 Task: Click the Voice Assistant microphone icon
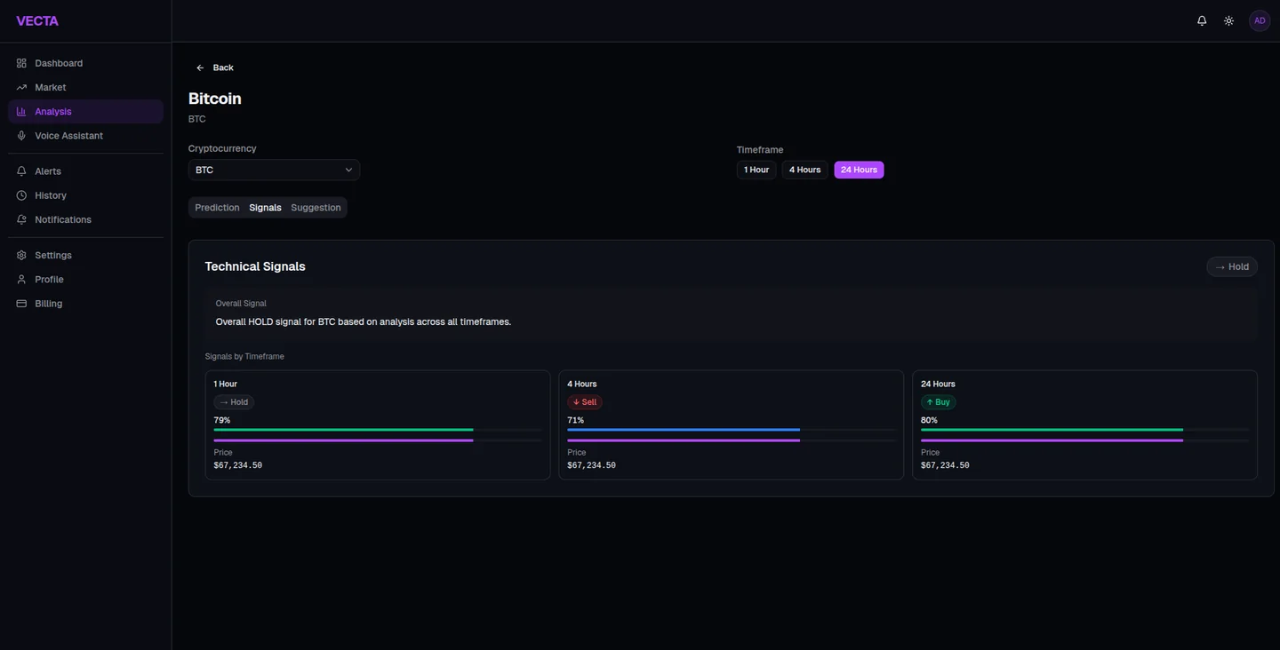tap(21, 136)
